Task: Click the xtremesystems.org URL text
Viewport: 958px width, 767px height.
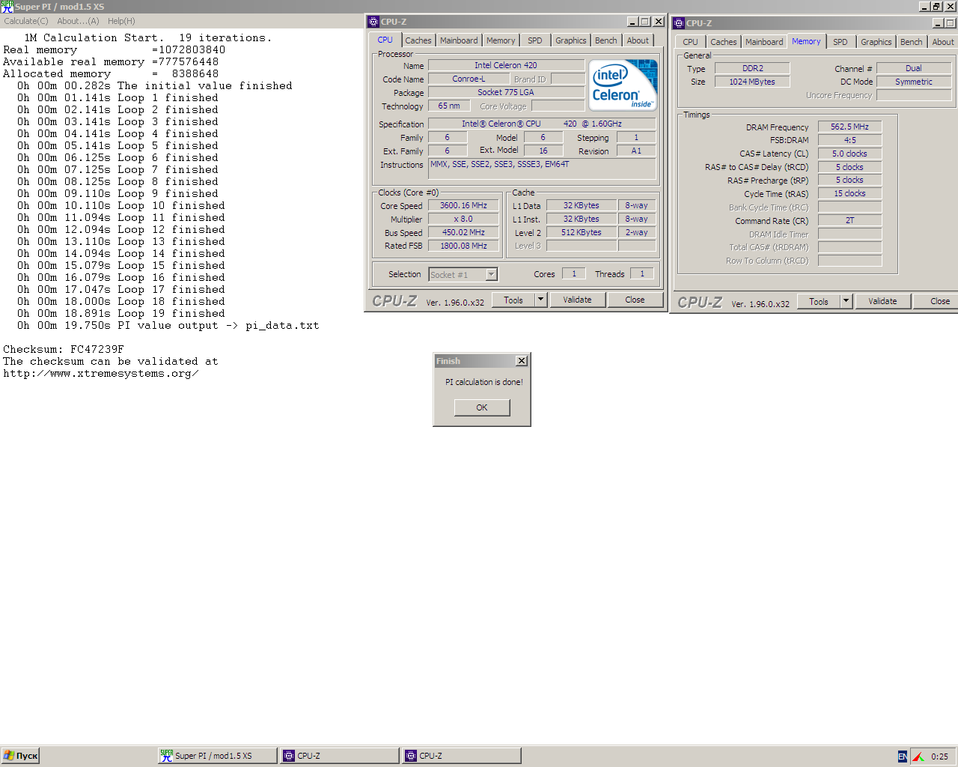Action: (x=101, y=374)
